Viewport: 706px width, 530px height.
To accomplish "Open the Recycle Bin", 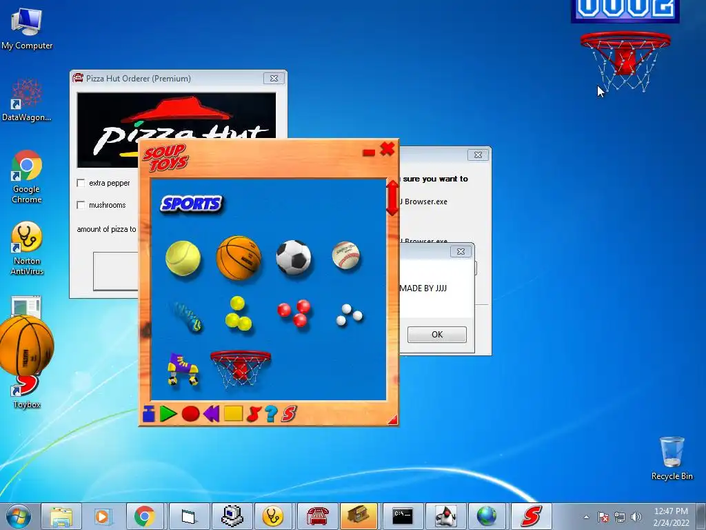I will click(672, 458).
